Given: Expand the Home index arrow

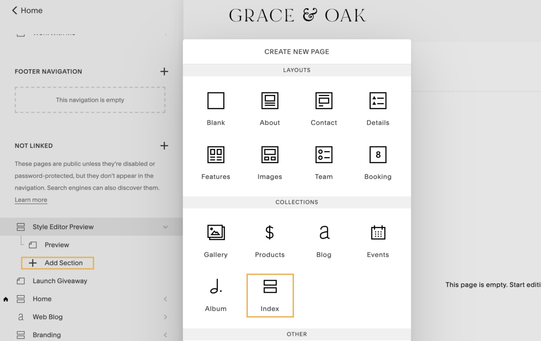Looking at the screenshot, I should tap(165, 299).
